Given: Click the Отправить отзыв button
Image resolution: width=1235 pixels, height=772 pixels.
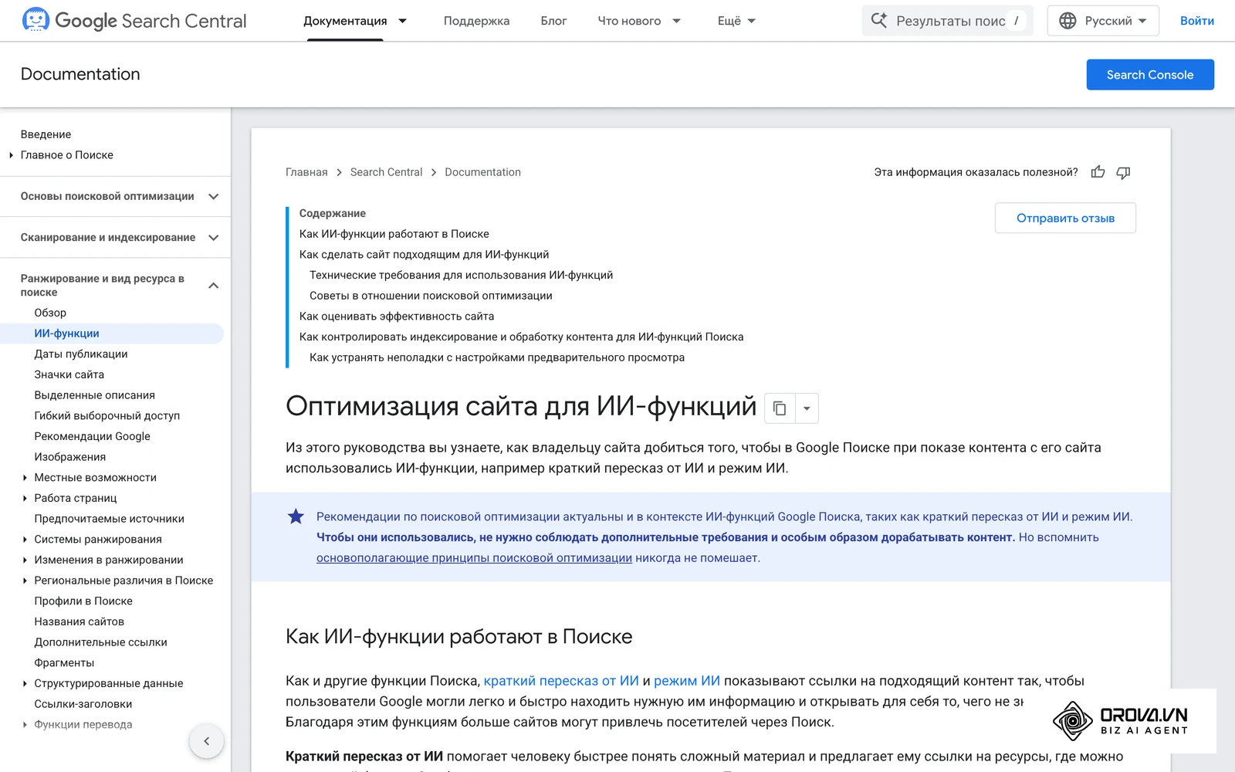Looking at the screenshot, I should [1065, 218].
